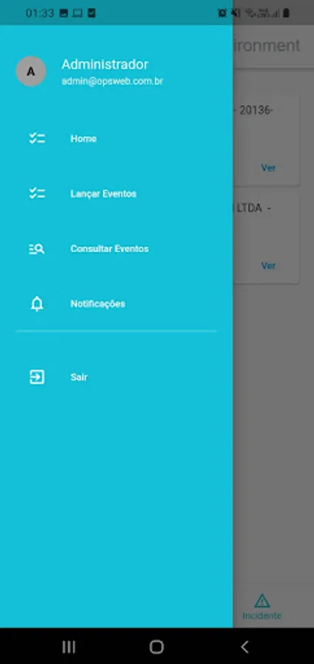Tap the Ver link on the second card

(x=268, y=266)
